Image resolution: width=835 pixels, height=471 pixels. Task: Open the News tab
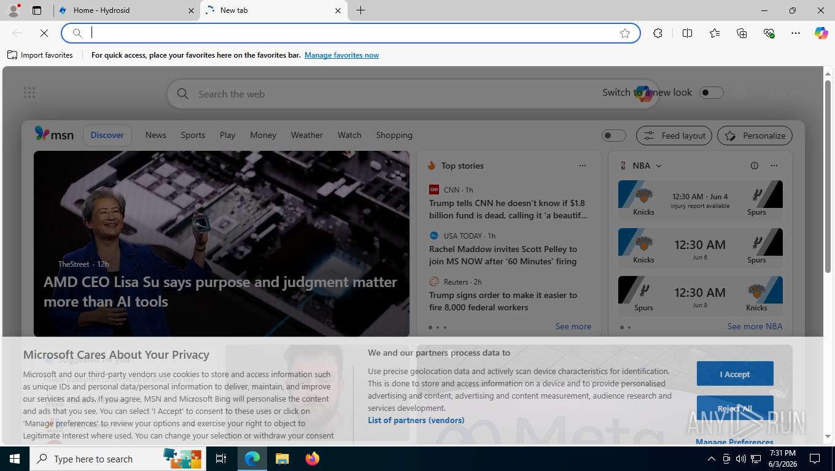[x=156, y=135]
